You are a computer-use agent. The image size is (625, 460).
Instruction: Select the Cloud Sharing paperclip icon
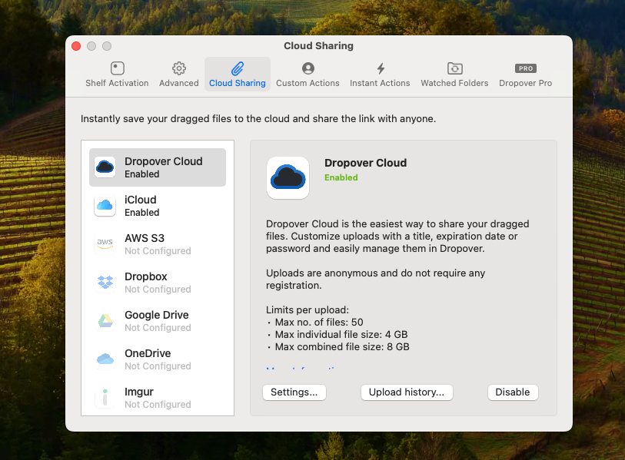(x=238, y=68)
